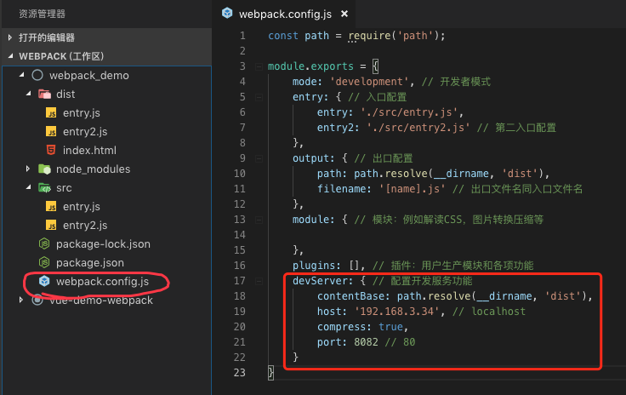
Task: Click the './src/entry2.js' path string
Action: [x=418, y=128]
